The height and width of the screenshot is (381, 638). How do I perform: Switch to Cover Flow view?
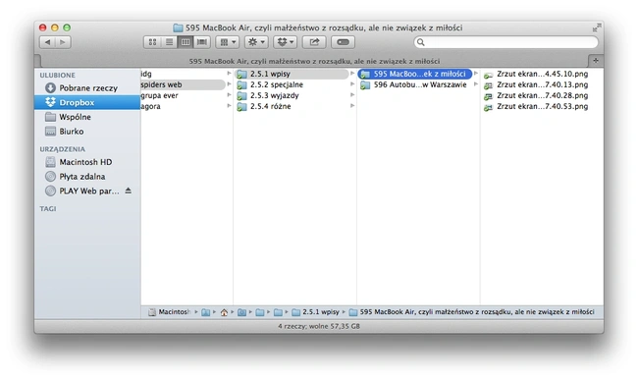click(202, 42)
